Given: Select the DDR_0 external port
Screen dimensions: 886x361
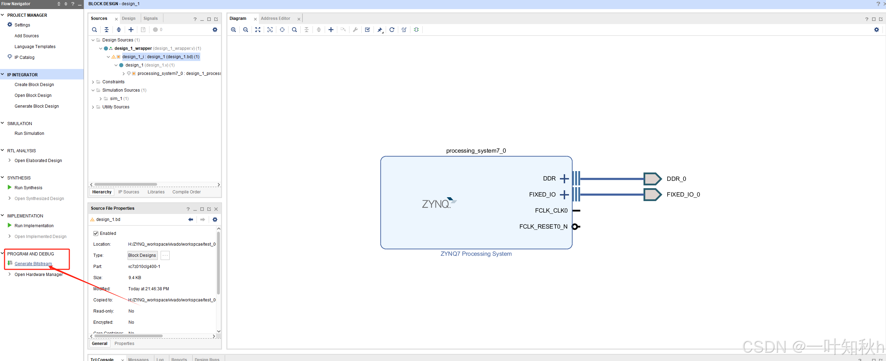Looking at the screenshot, I should [x=653, y=179].
